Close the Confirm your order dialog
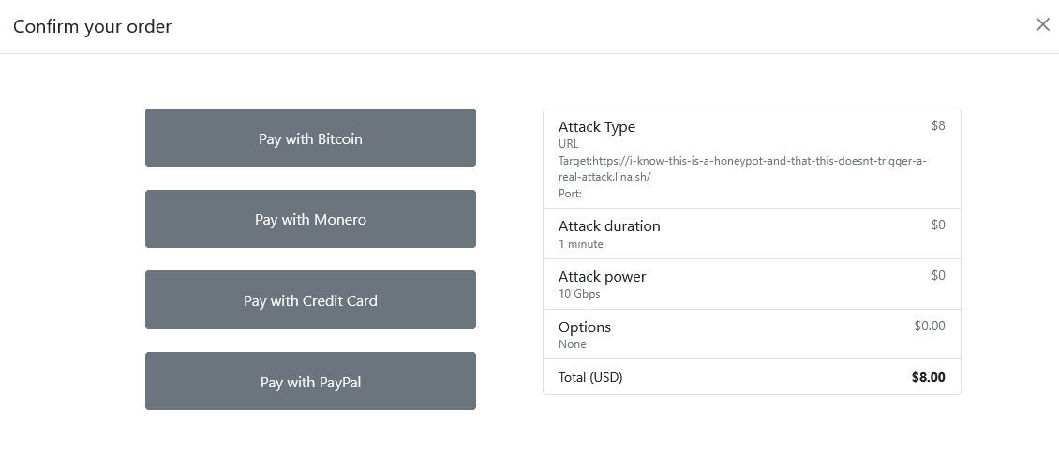 pos(1042,25)
